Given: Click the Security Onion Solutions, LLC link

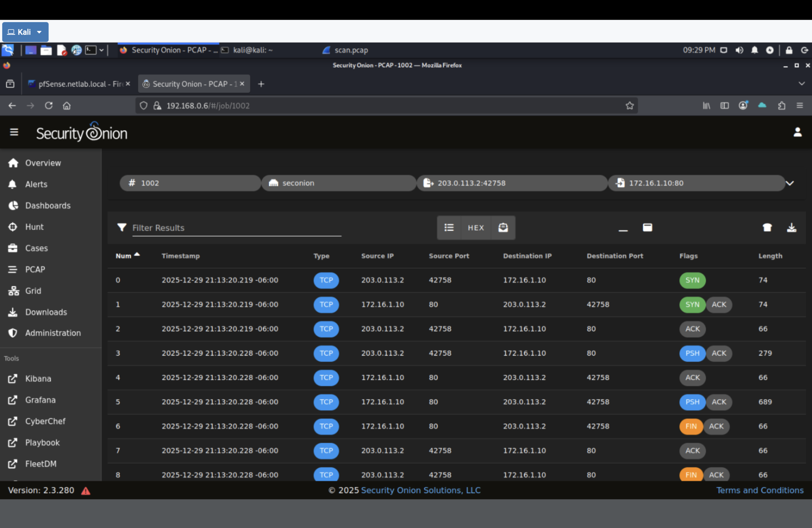Looking at the screenshot, I should tap(421, 490).
